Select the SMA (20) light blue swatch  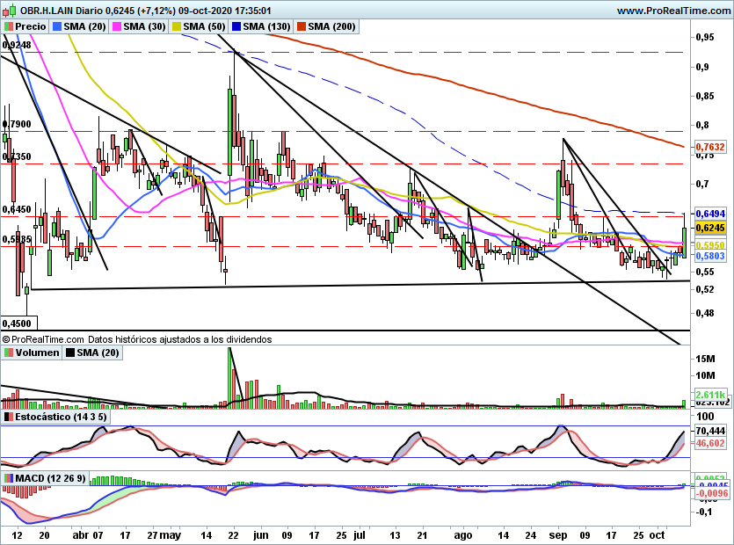click(x=57, y=26)
